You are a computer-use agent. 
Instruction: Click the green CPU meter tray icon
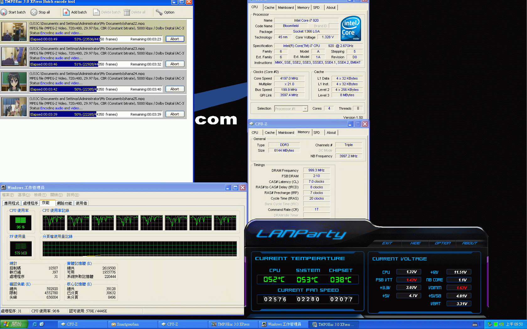[496, 324]
